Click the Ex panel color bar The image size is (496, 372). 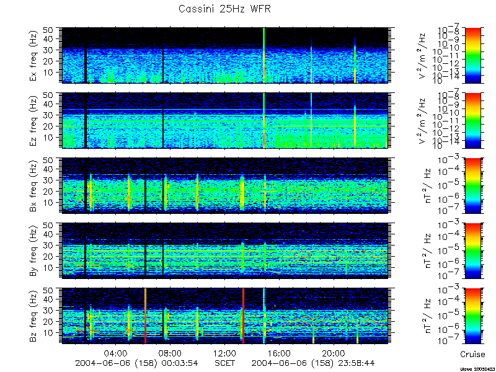point(472,55)
